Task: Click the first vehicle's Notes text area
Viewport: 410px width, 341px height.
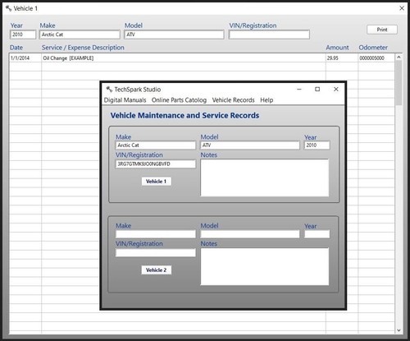Action: click(x=265, y=177)
